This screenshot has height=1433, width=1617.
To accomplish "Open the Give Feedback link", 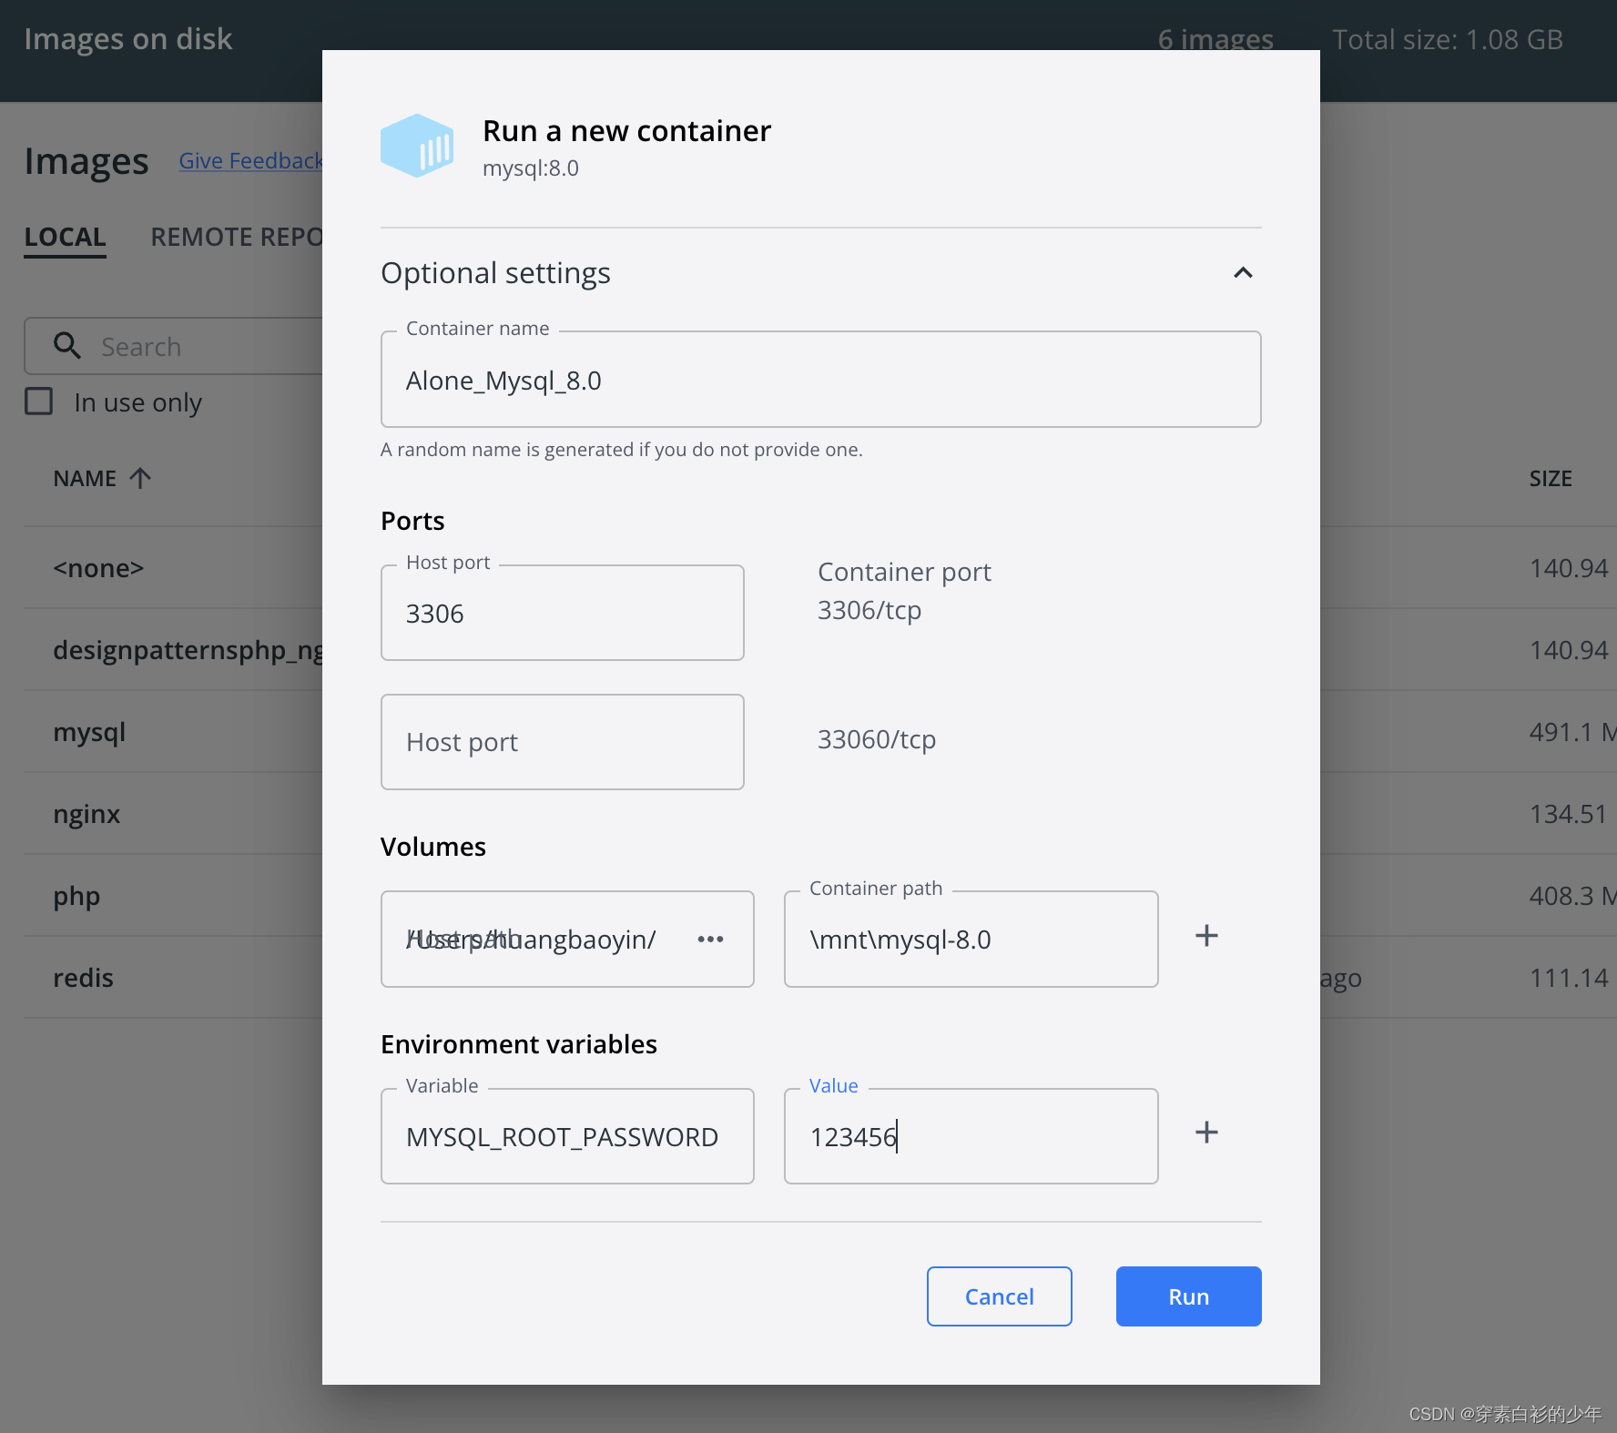I will point(251,160).
